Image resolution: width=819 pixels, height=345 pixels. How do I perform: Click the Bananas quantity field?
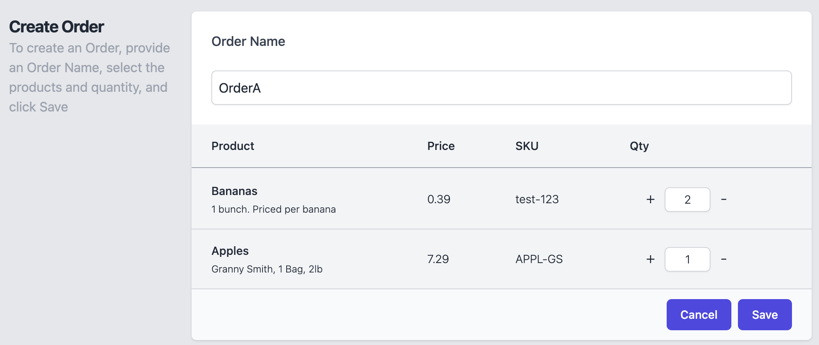pyautogui.click(x=688, y=200)
